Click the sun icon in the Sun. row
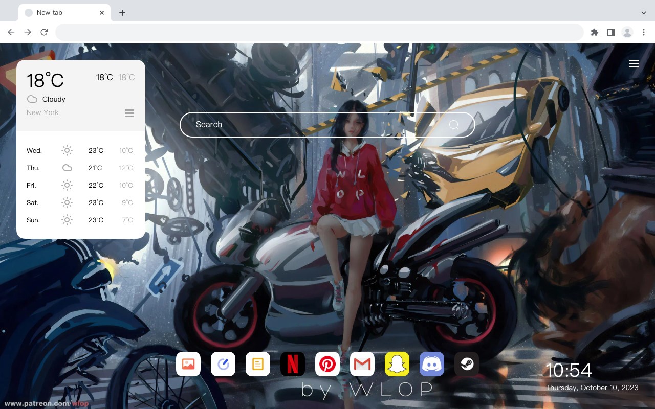The height and width of the screenshot is (409, 655). 67,220
